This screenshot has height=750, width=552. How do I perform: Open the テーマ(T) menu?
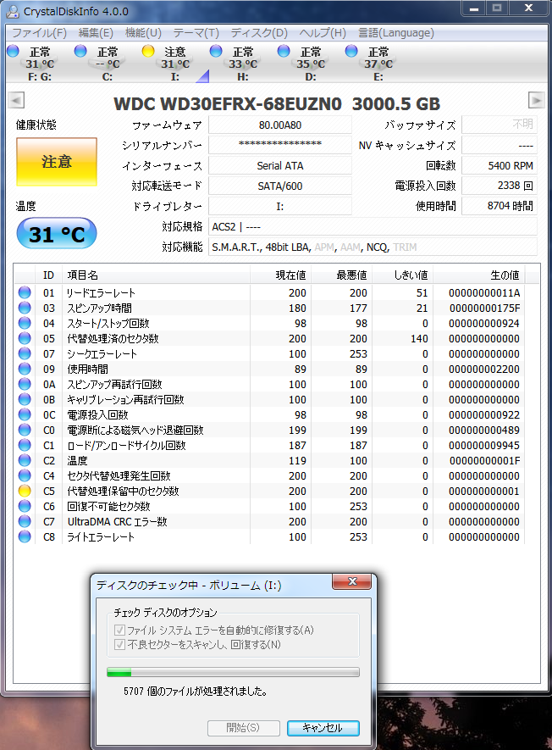pyautogui.click(x=196, y=33)
